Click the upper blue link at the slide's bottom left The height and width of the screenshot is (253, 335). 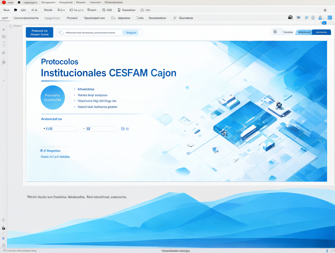(50, 151)
